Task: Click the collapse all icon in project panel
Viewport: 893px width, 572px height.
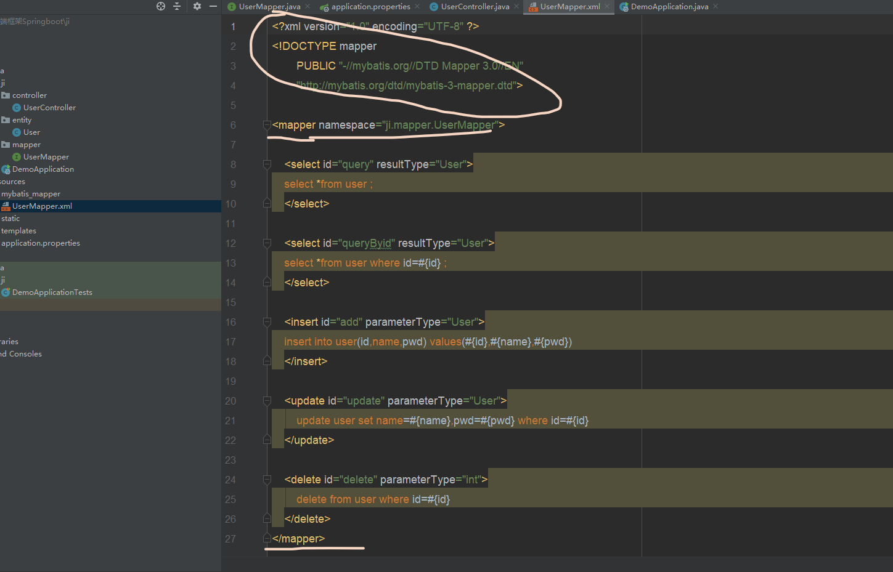Action: (177, 6)
